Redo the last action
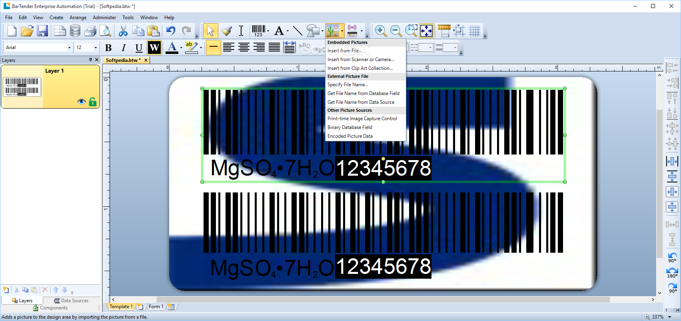This screenshot has width=681, height=321. (x=186, y=31)
